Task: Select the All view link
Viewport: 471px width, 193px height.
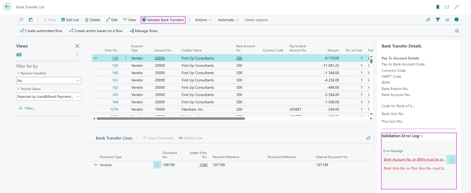Action: pos(19,54)
